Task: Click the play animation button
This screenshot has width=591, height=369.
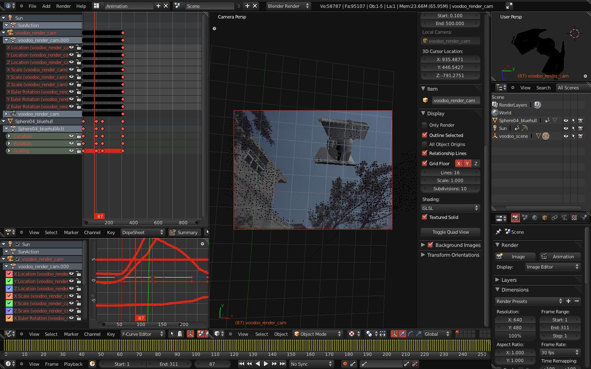Action: pyautogui.click(x=266, y=364)
